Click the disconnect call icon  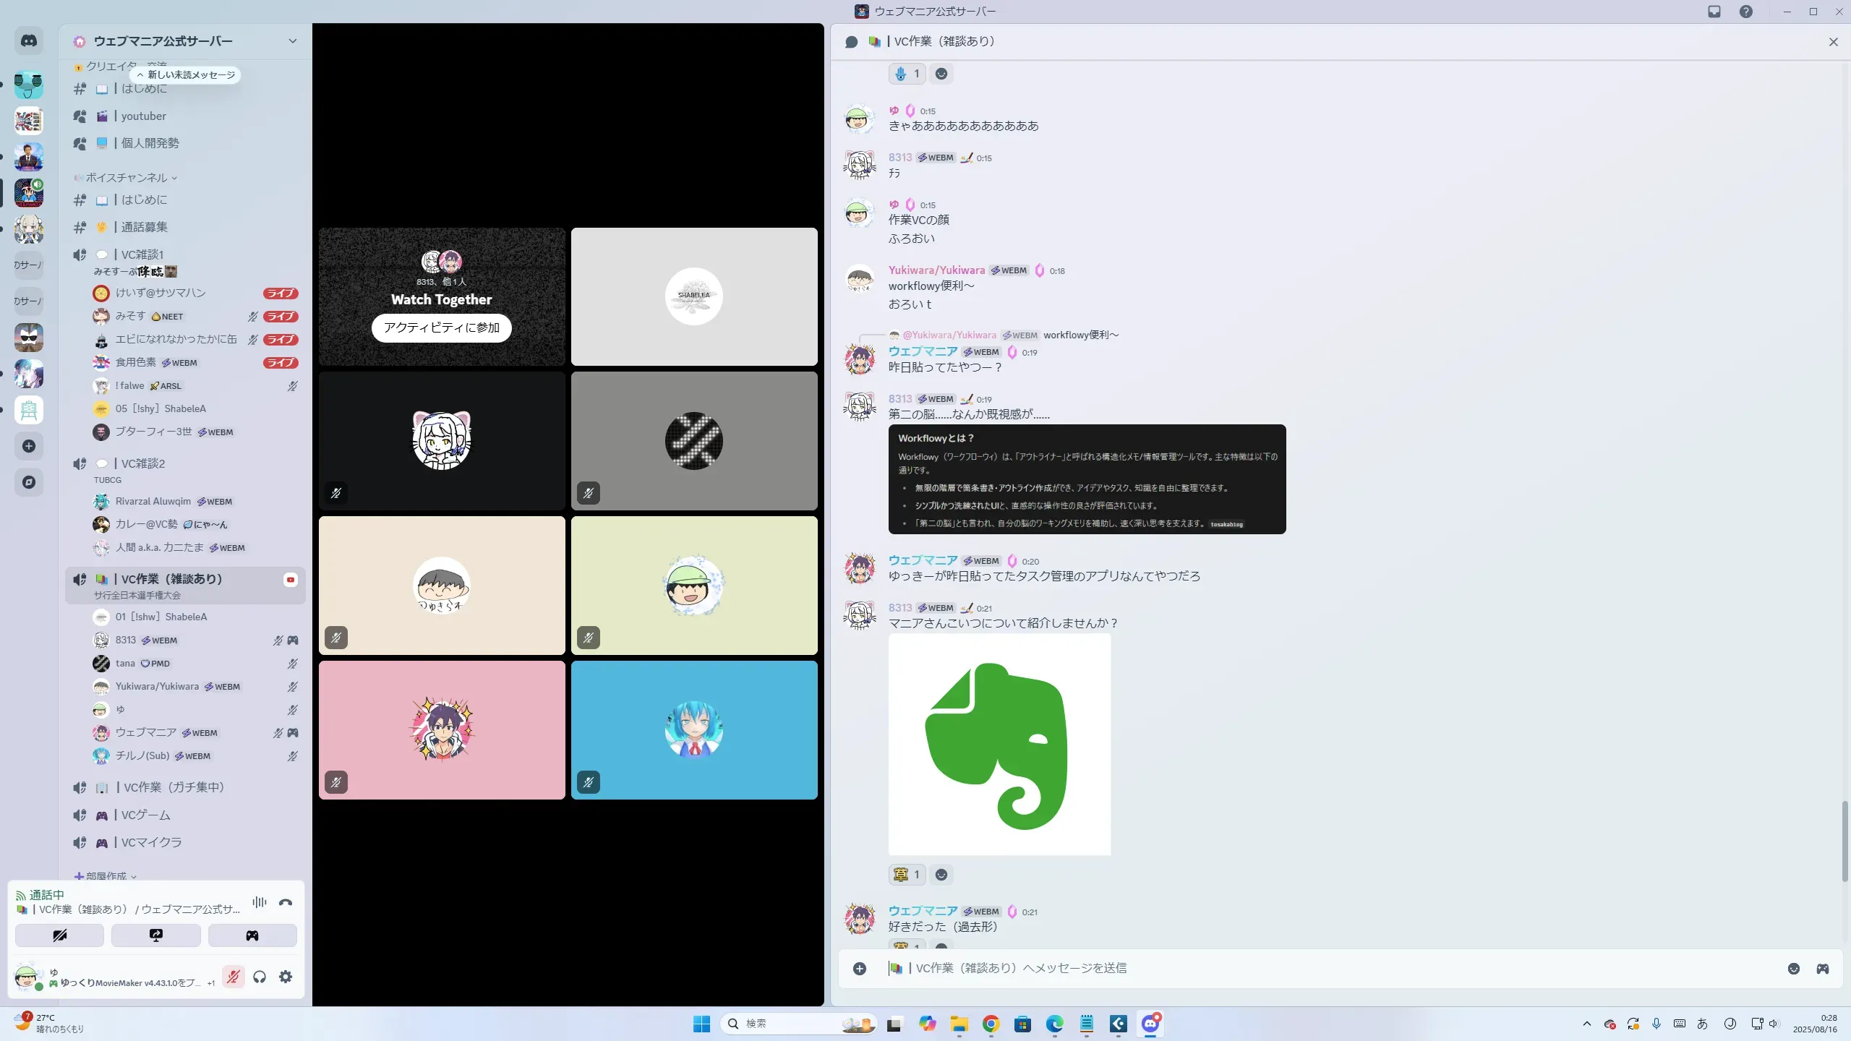[x=286, y=902]
